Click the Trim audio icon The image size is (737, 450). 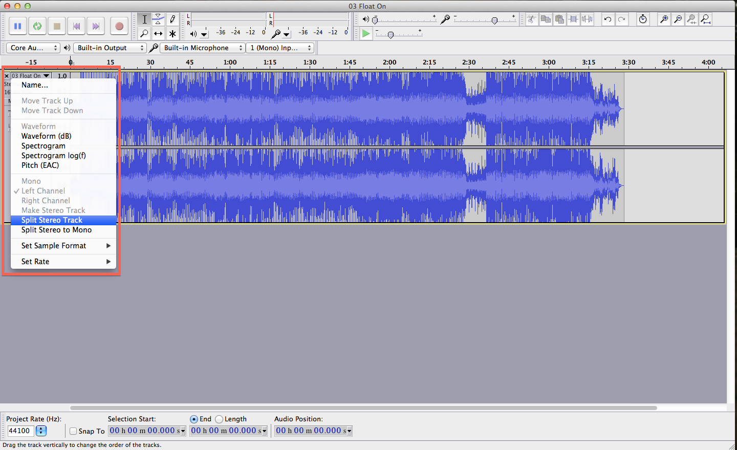(x=574, y=19)
